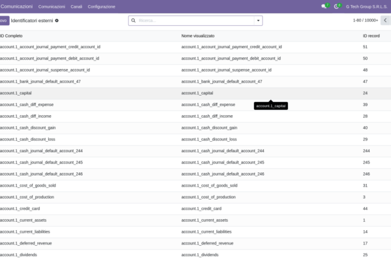Open row account.1_cost_of_production in ID Completo column
This screenshot has height=260, width=391.
[27, 197]
